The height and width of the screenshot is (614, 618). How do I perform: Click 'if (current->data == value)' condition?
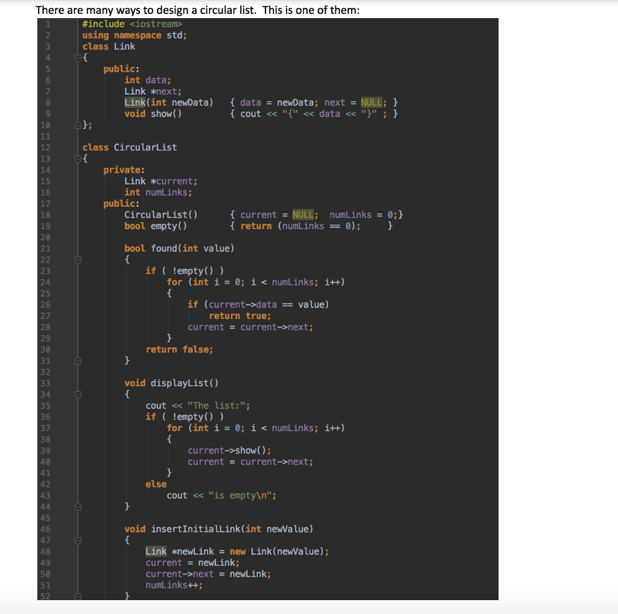(258, 305)
